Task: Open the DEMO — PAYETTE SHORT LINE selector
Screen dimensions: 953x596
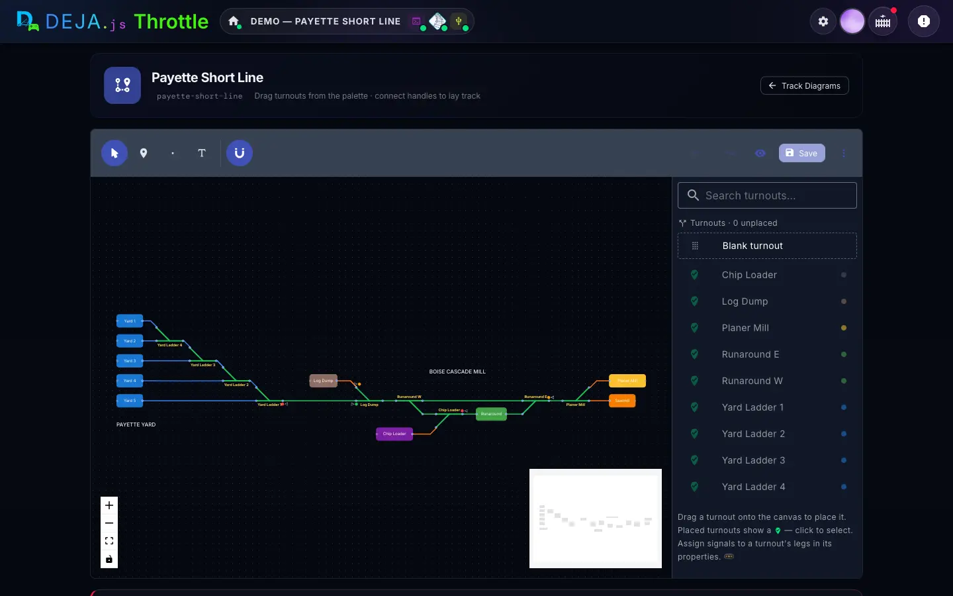Action: point(326,21)
